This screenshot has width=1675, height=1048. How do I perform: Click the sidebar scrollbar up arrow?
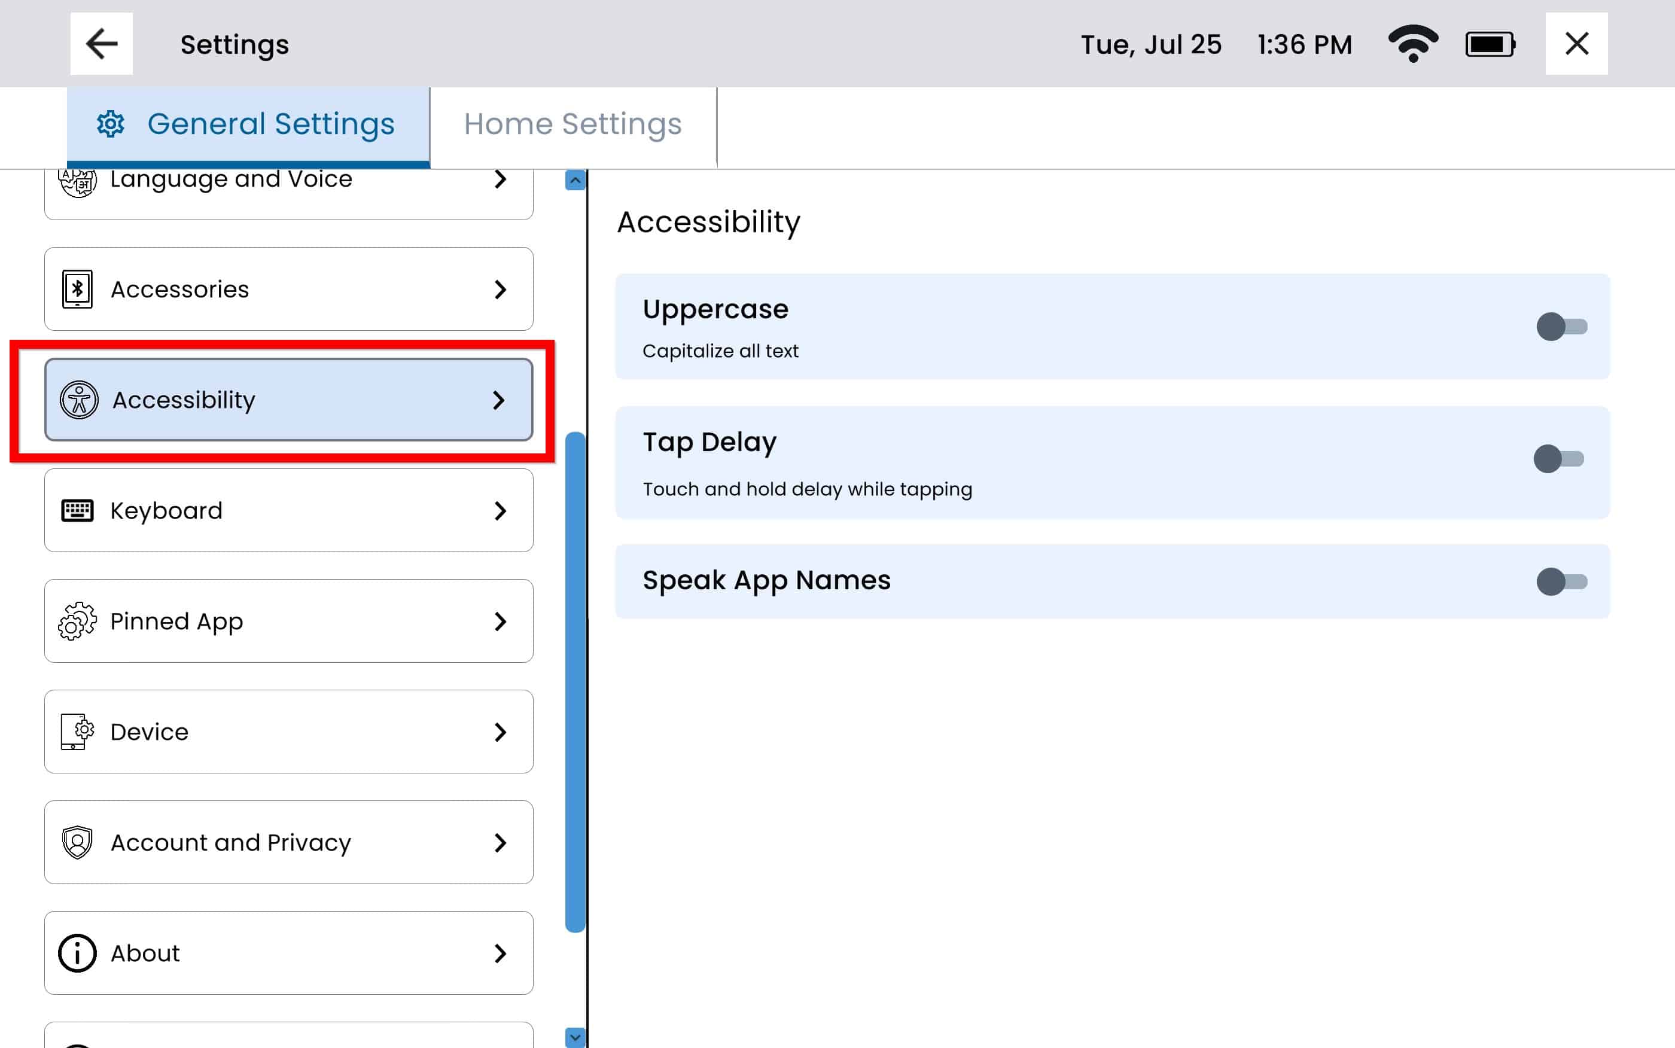574,180
